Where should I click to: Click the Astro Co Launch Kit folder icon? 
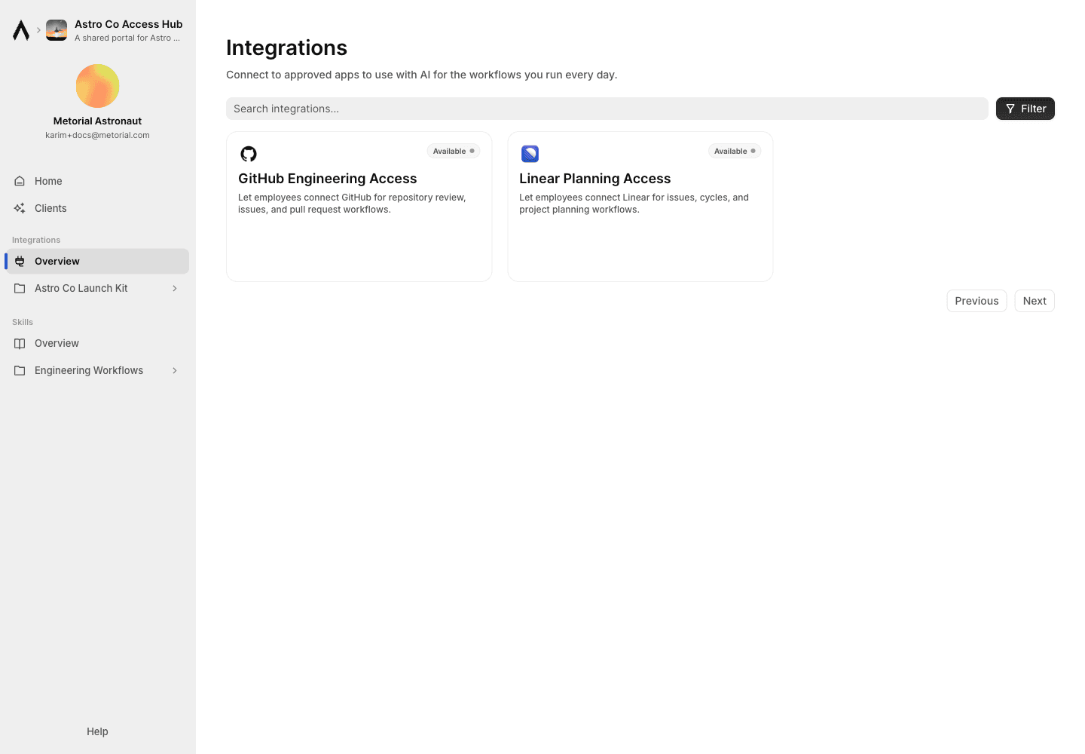(20, 288)
